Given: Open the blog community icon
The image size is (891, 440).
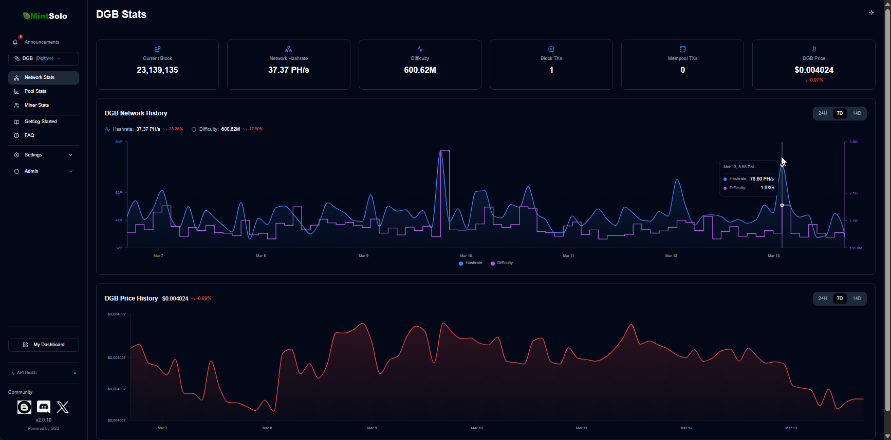Looking at the screenshot, I should point(24,407).
